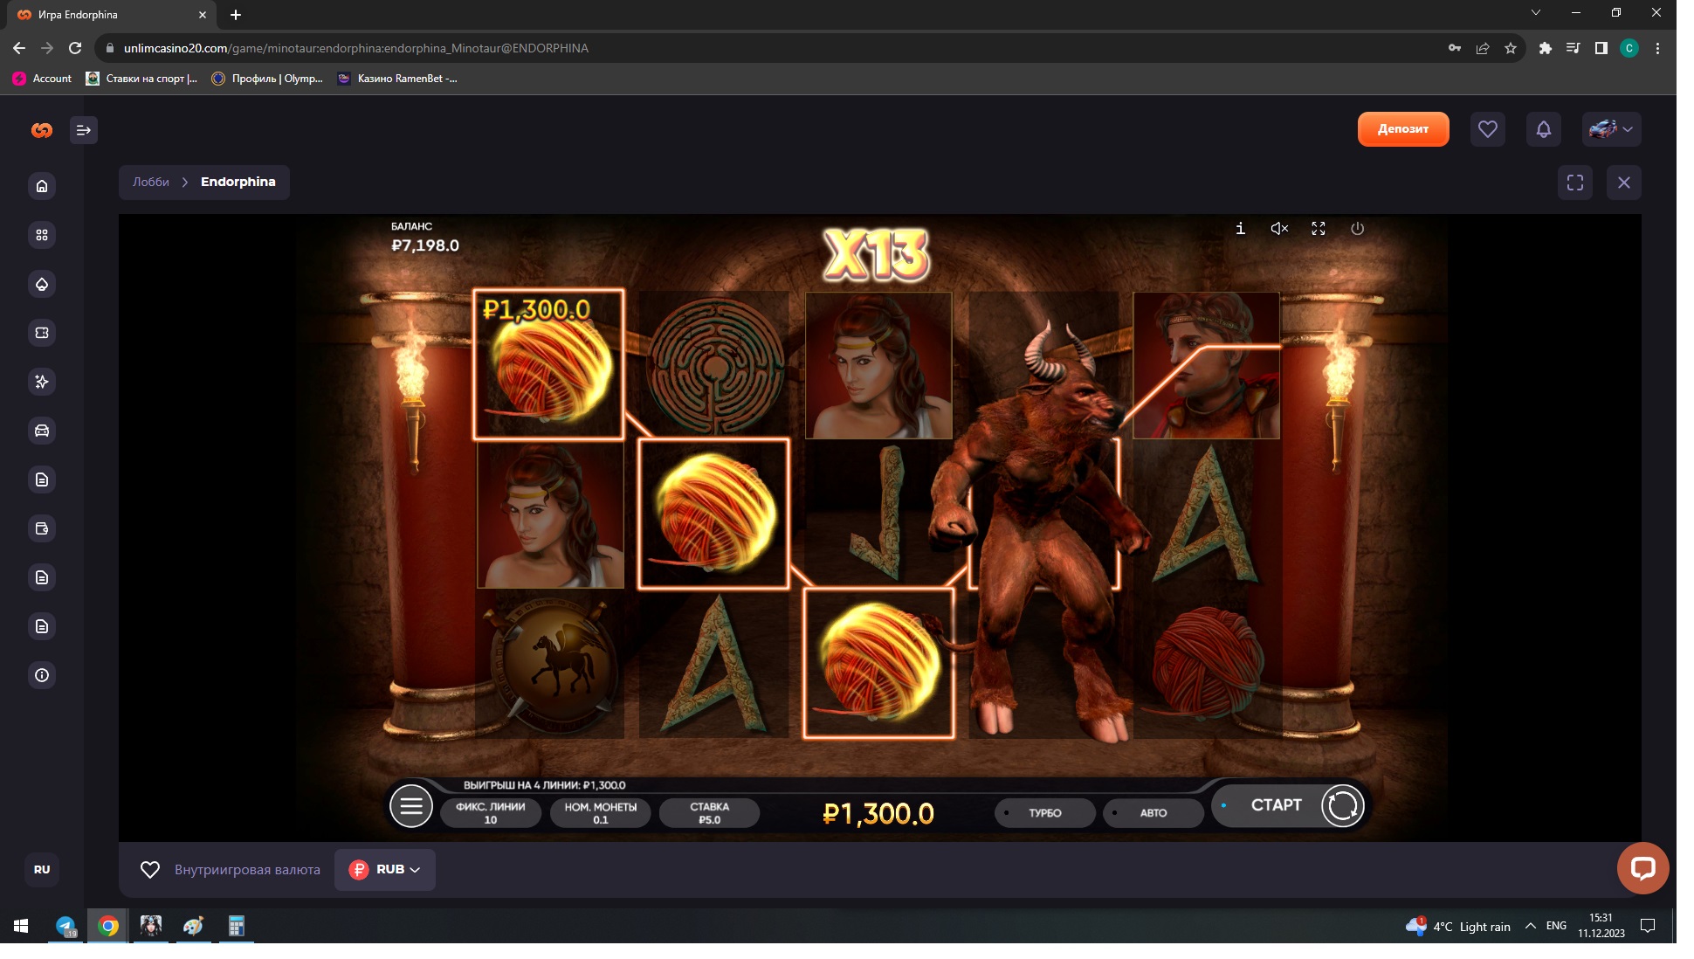The height and width of the screenshot is (959, 1694).
Task: Open Windows Start menu
Action: pyautogui.click(x=21, y=926)
